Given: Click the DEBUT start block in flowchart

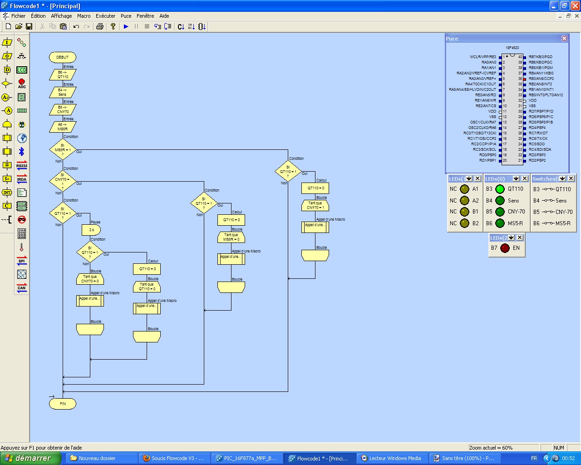Looking at the screenshot, I should 63,58.
